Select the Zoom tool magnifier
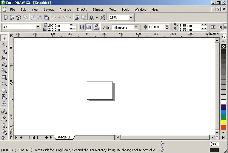This screenshot has width=228, height=153. 4,57
